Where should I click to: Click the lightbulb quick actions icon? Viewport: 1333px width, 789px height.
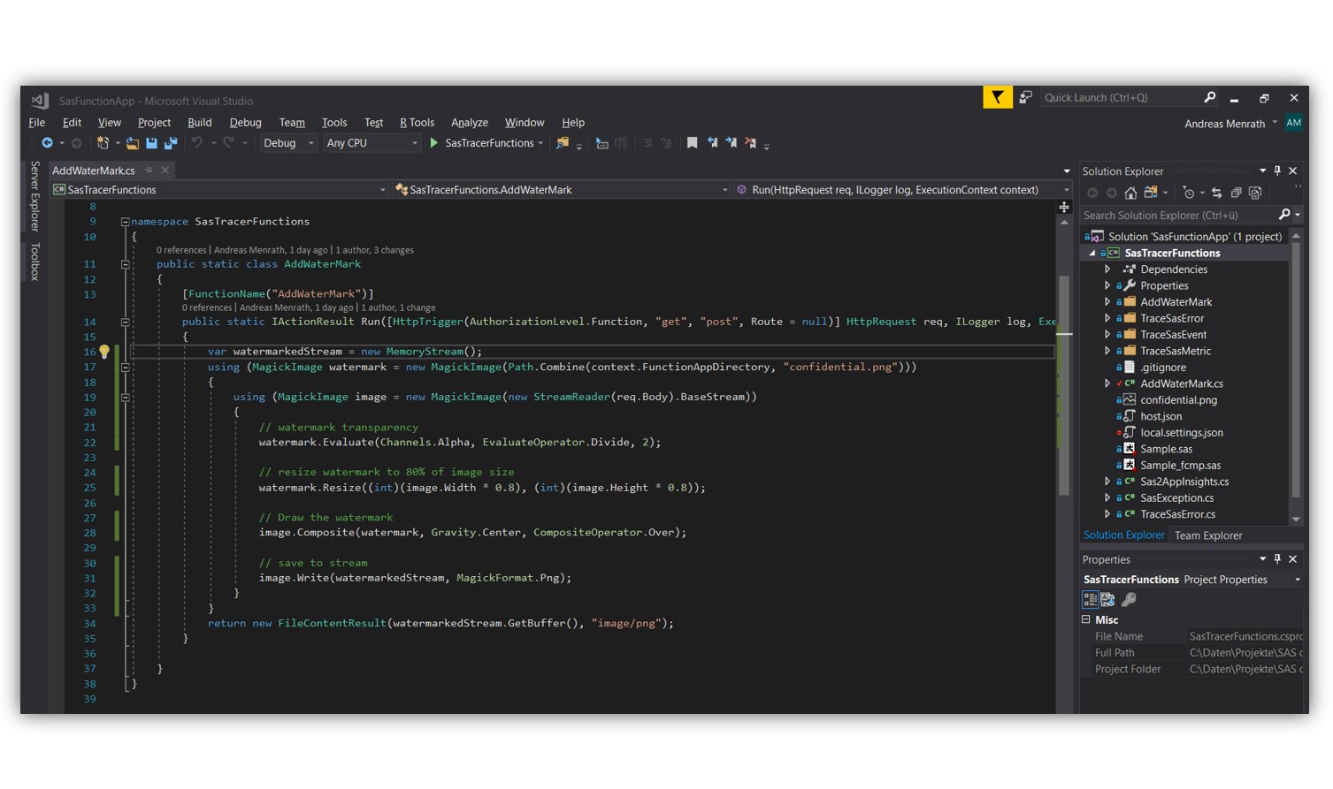click(104, 352)
